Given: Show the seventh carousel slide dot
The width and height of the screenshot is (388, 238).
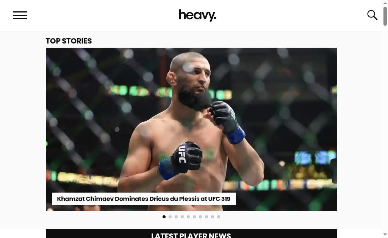Looking at the screenshot, I should tap(200, 217).
